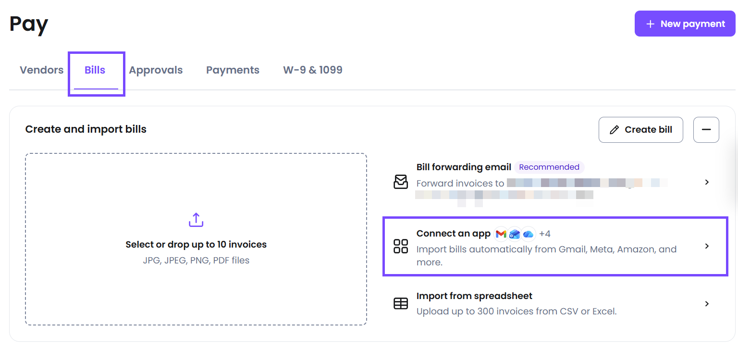738x350 pixels.
Task: Click the spreadsheet table icon
Action: click(x=401, y=303)
